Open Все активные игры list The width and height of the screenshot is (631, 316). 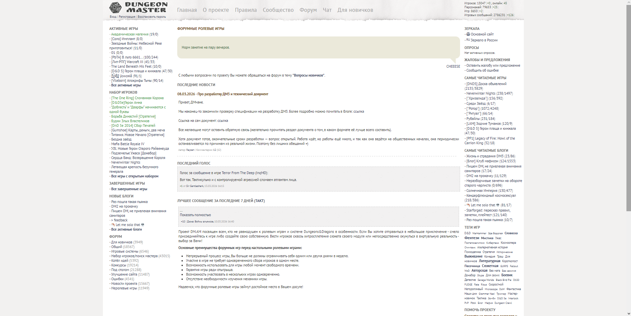pos(126,85)
